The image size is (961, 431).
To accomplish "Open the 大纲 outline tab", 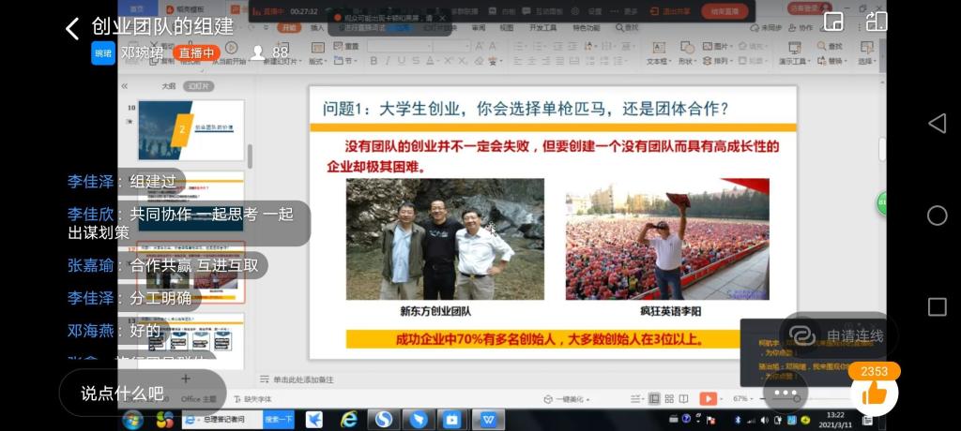I will coord(169,86).
